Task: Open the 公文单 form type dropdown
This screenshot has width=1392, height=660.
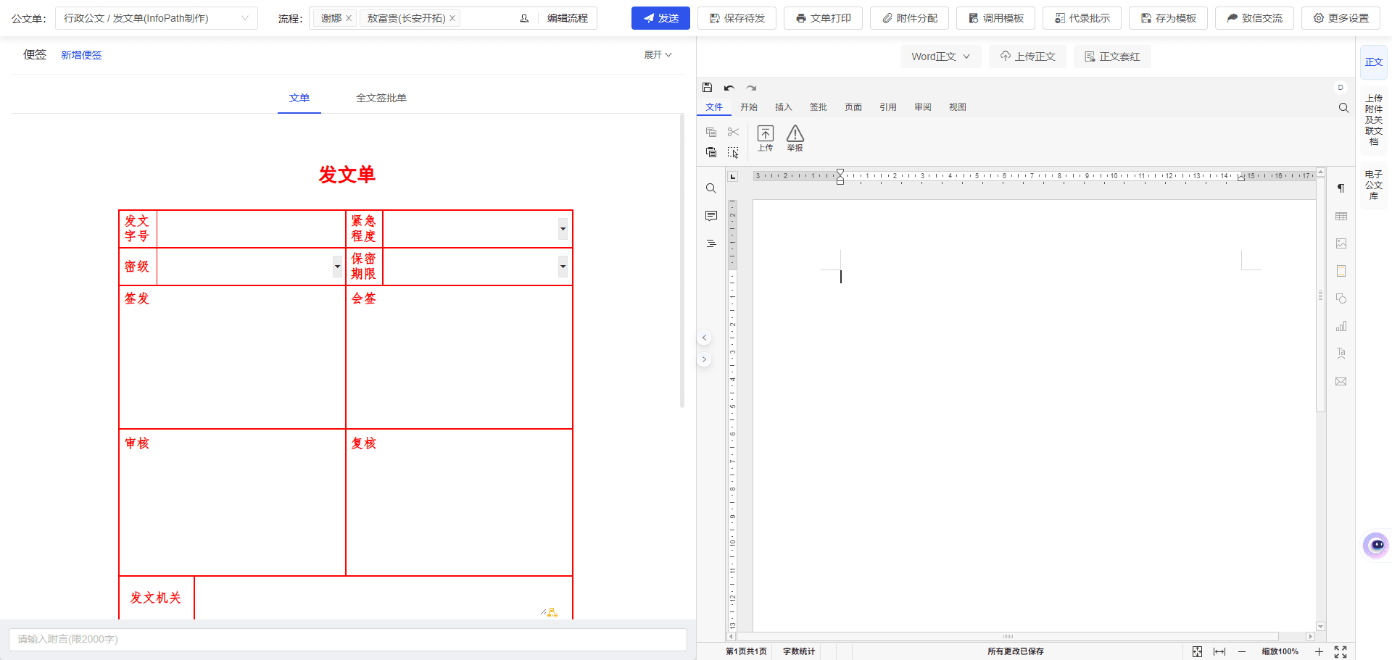Action: (157, 18)
